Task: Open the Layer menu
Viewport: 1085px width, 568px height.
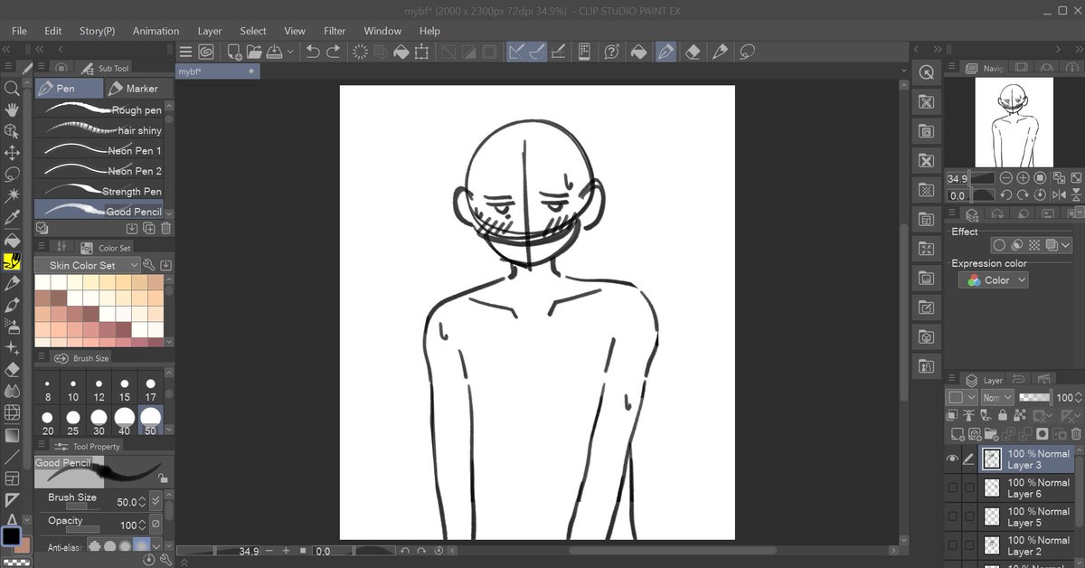Action: pos(210,31)
